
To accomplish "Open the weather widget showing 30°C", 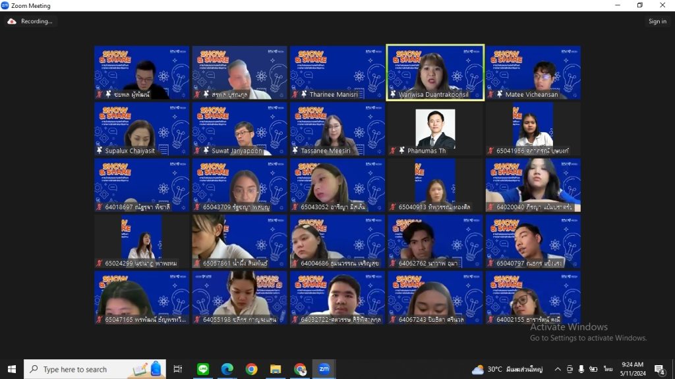I will click(x=507, y=369).
